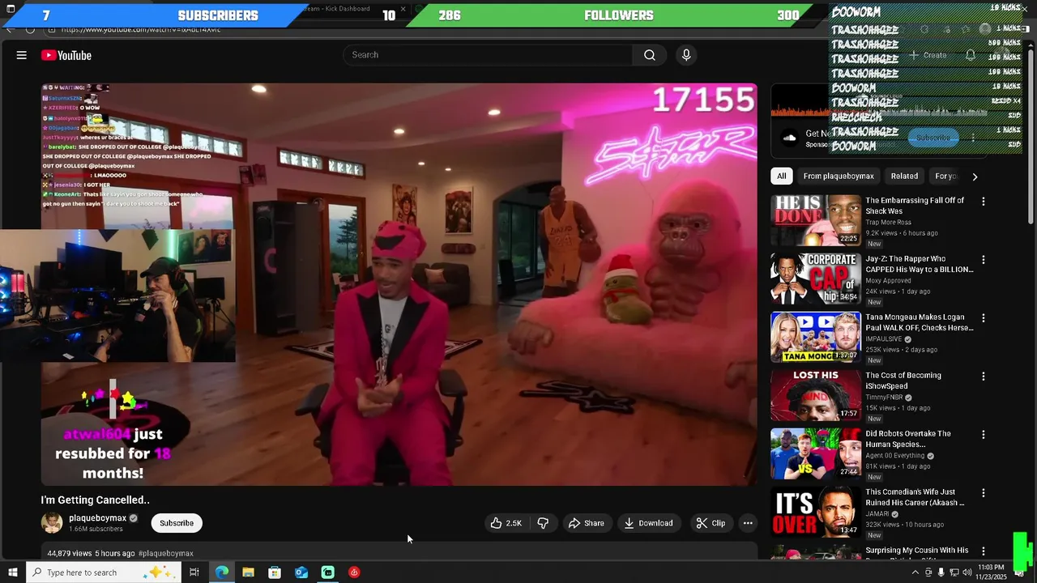Like the video with thumbs-up 2.5K
The height and width of the screenshot is (583, 1037).
(x=506, y=523)
